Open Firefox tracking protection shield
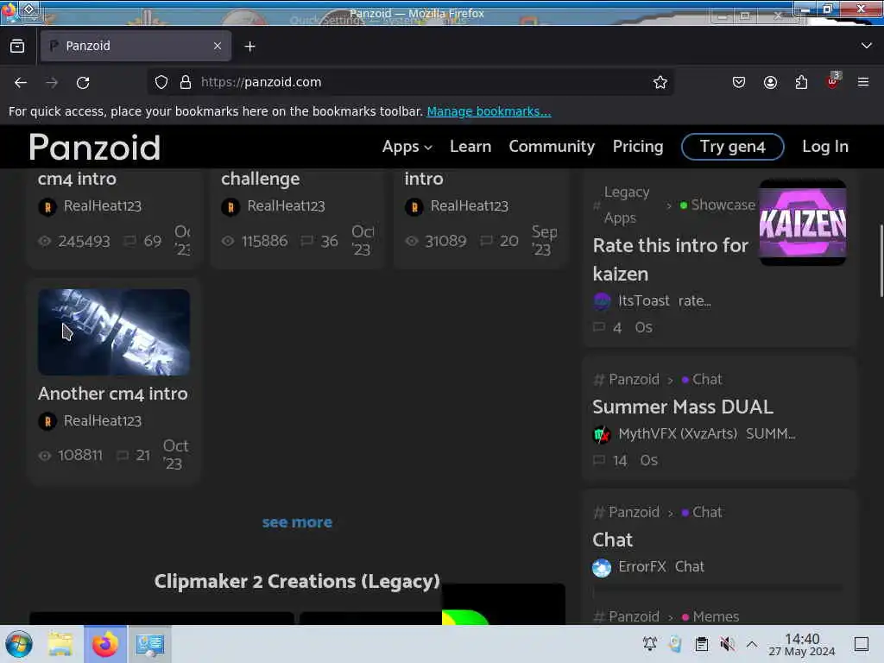Image resolution: width=884 pixels, height=663 pixels. 161,82
